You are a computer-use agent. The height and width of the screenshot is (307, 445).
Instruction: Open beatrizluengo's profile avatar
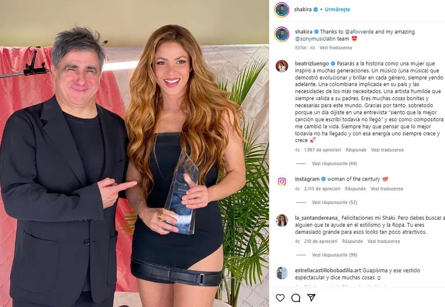point(282,66)
